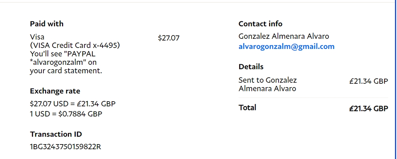The width and height of the screenshot is (397, 159).
Task: Click the alvarogonzalm@gmail.com email link
Action: (x=286, y=47)
